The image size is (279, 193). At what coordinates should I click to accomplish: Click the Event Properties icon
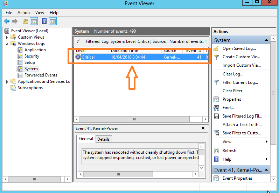(216, 178)
